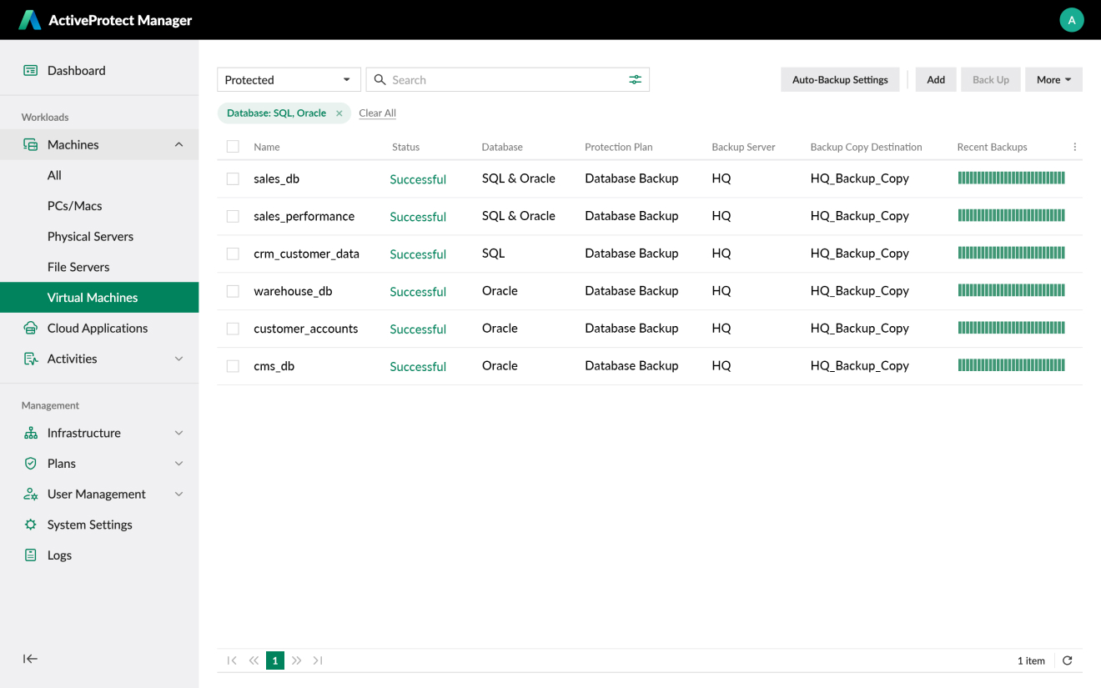
Task: Open the user avatar menu
Action: 1071,20
